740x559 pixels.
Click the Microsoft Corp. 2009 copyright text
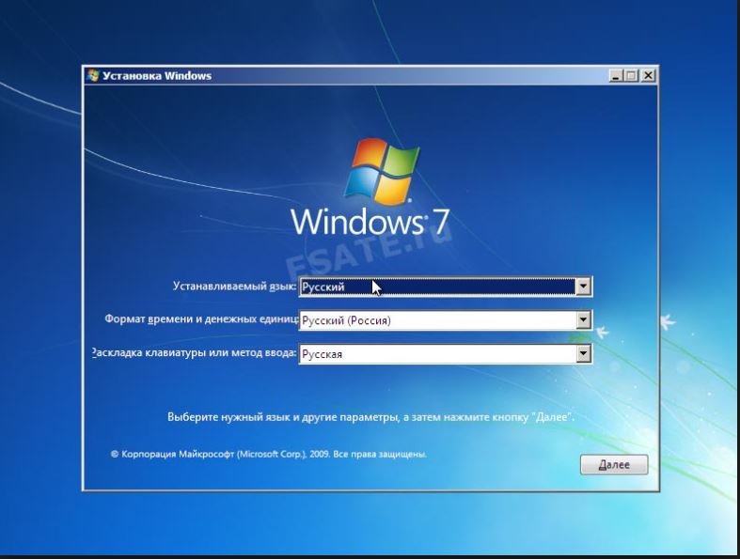(x=269, y=455)
